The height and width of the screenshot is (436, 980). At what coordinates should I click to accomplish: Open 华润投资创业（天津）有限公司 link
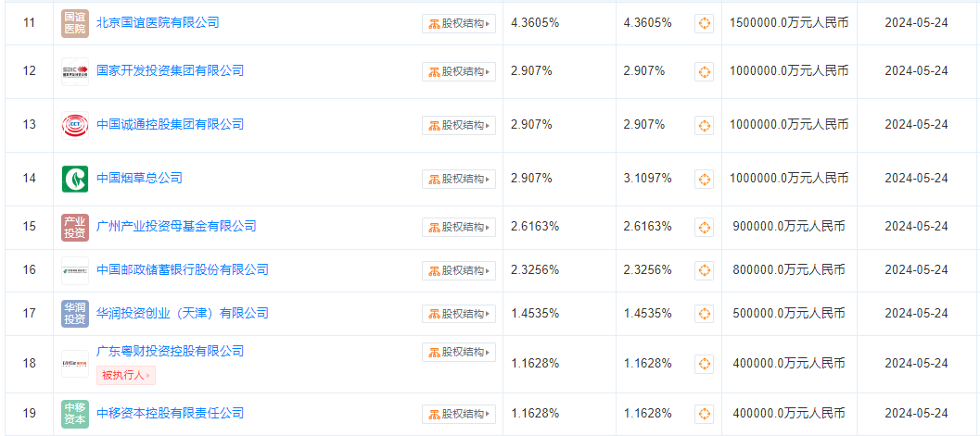(183, 313)
